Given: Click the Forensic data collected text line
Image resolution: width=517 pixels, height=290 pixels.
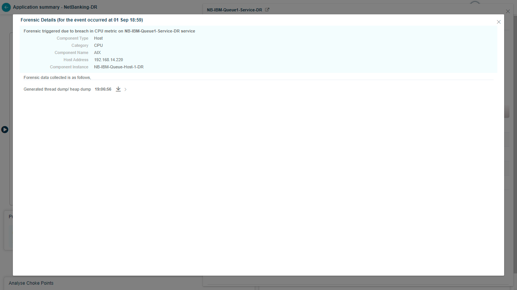Looking at the screenshot, I should (57, 77).
